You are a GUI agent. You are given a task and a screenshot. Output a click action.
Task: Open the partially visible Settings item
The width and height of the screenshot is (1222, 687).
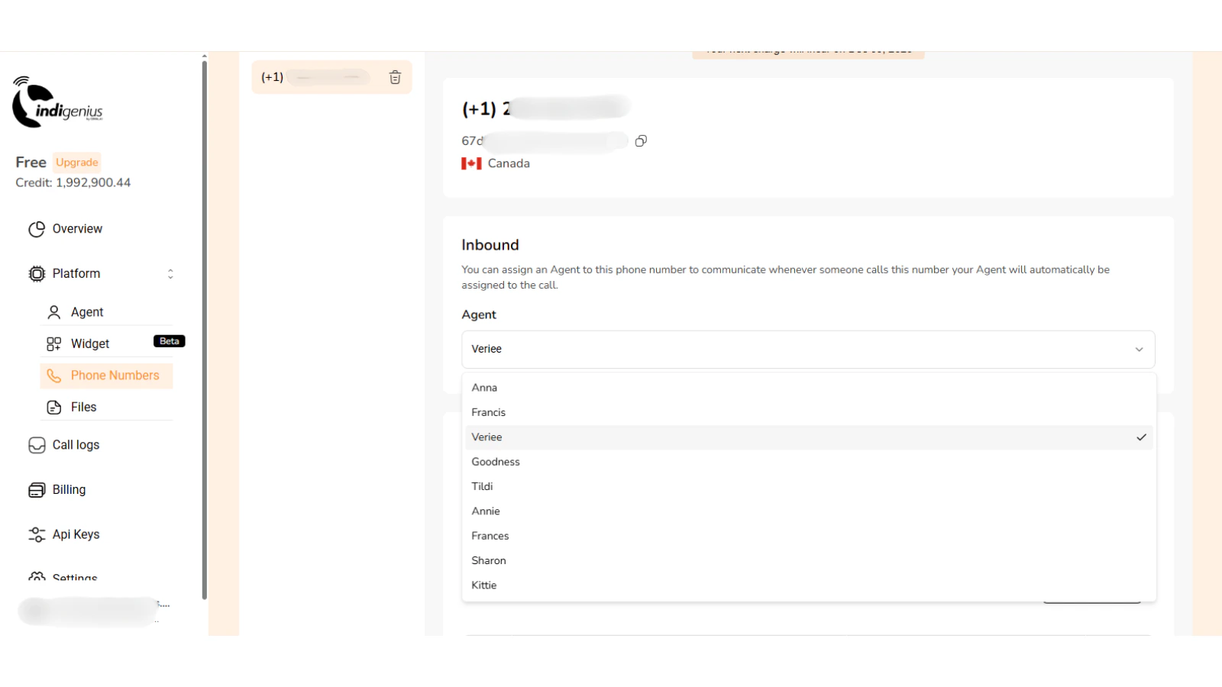tap(75, 576)
